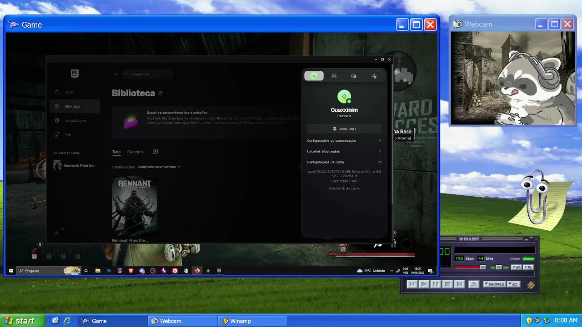Click the XP security shield tray icon
The image size is (582, 327).
point(529,321)
